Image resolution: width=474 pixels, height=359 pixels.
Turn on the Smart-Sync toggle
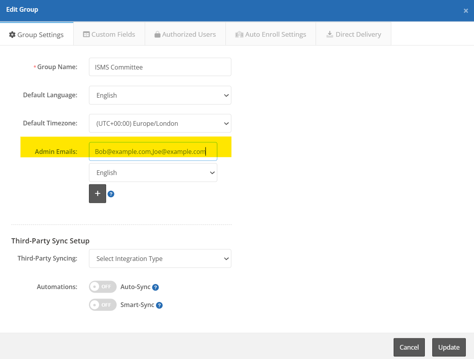(103, 305)
